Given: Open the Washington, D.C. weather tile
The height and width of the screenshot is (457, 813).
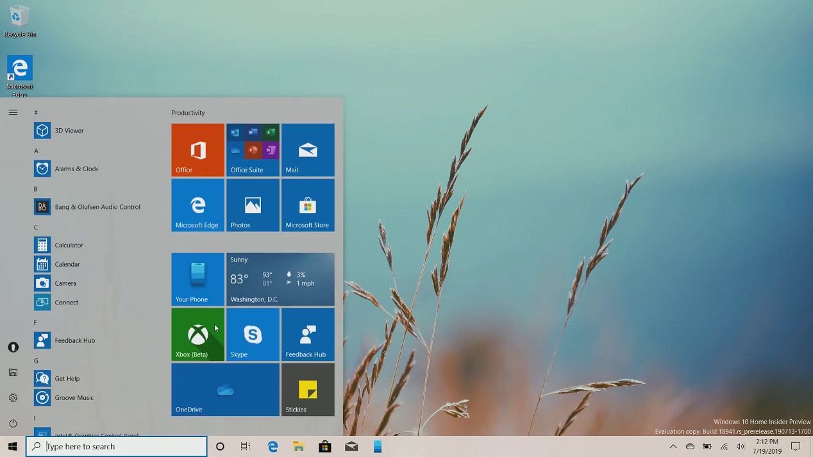Looking at the screenshot, I should 280,279.
